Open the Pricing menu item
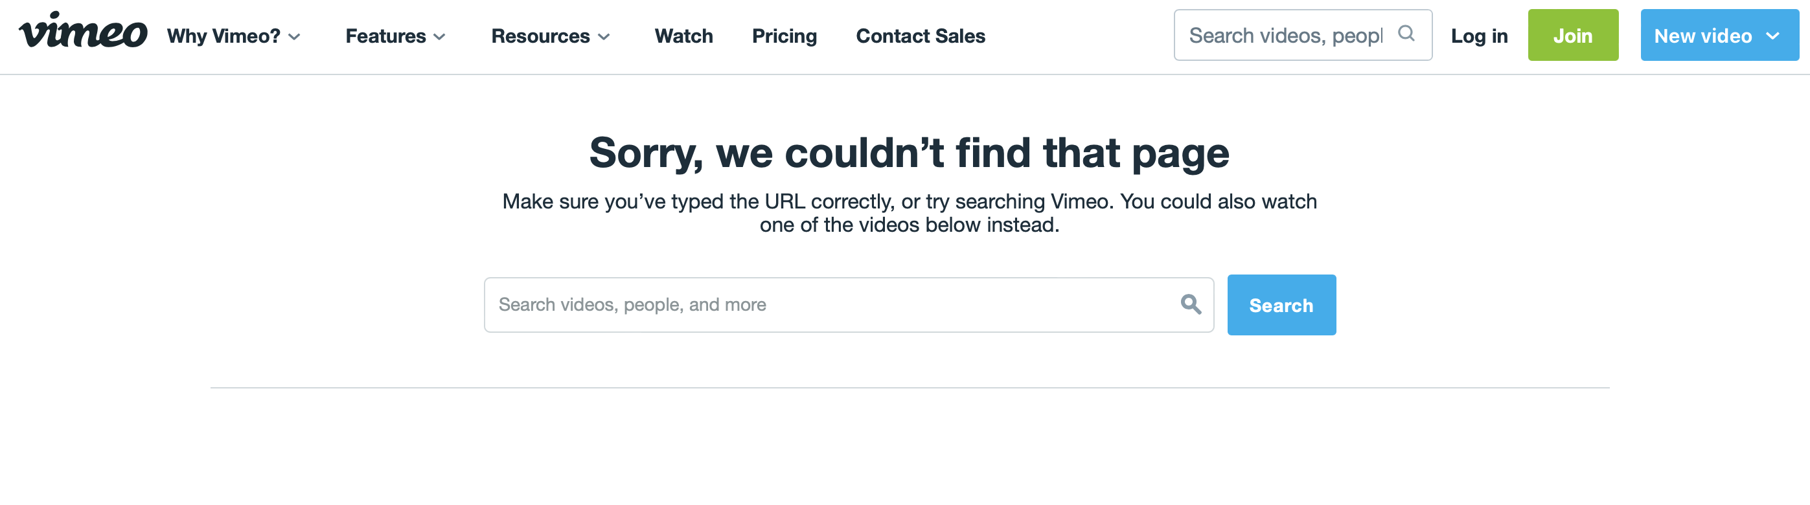 click(x=784, y=36)
